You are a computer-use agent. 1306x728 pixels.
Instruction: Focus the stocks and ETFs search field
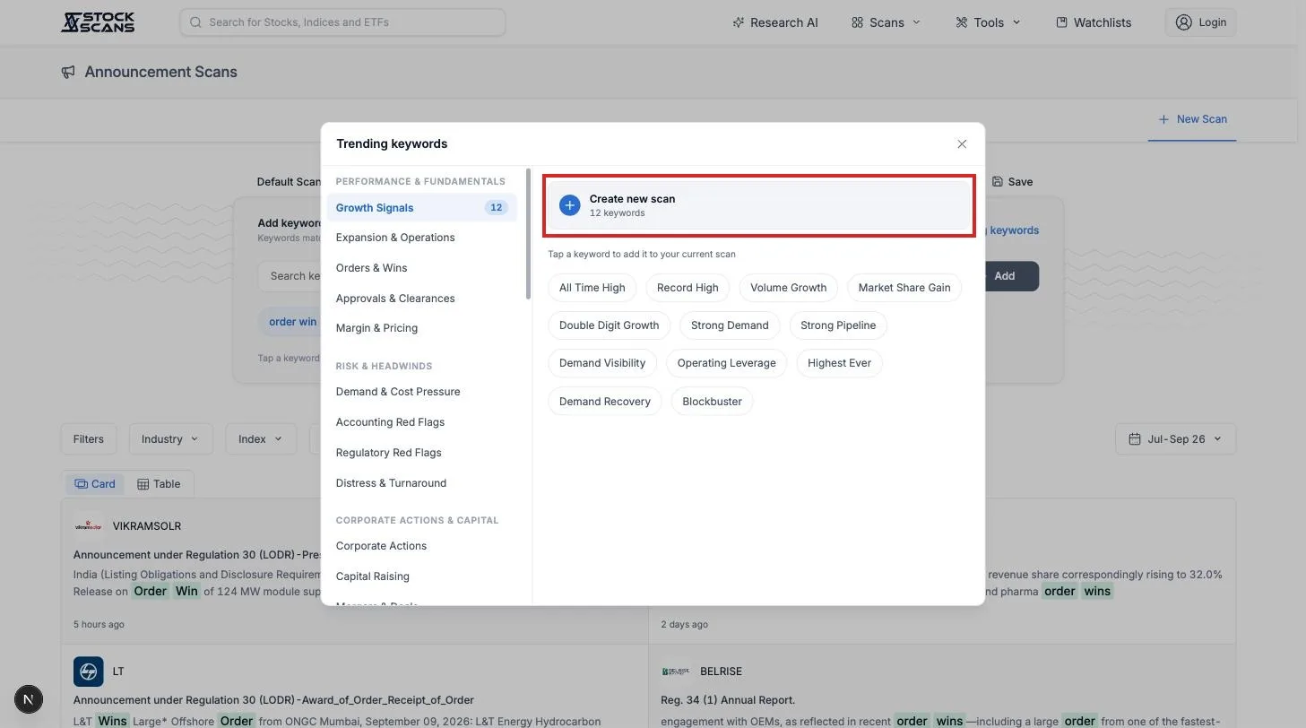342,22
